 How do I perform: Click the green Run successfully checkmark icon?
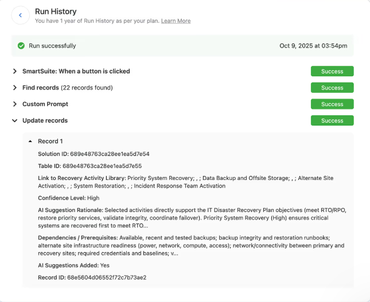pos(21,46)
